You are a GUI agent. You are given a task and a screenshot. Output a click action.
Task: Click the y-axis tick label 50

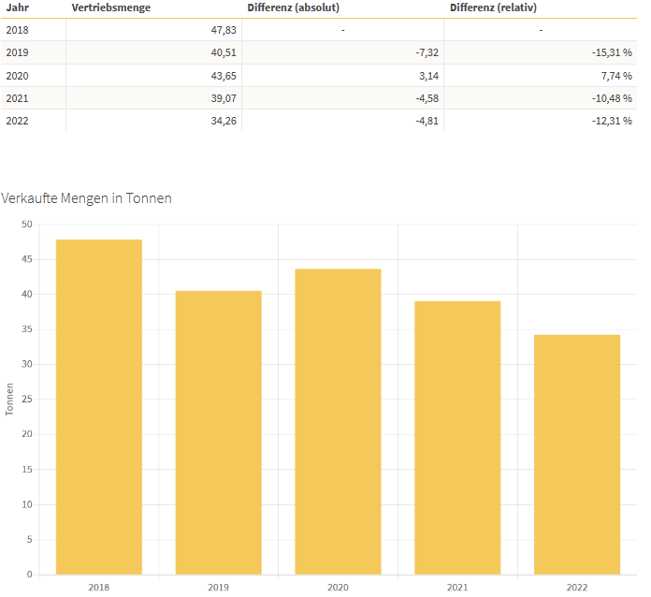tap(27, 225)
